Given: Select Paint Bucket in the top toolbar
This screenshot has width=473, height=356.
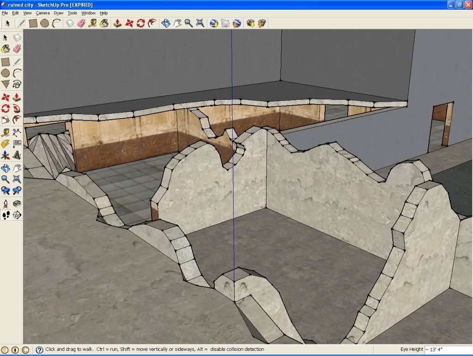Looking at the screenshot, I should pos(104,23).
